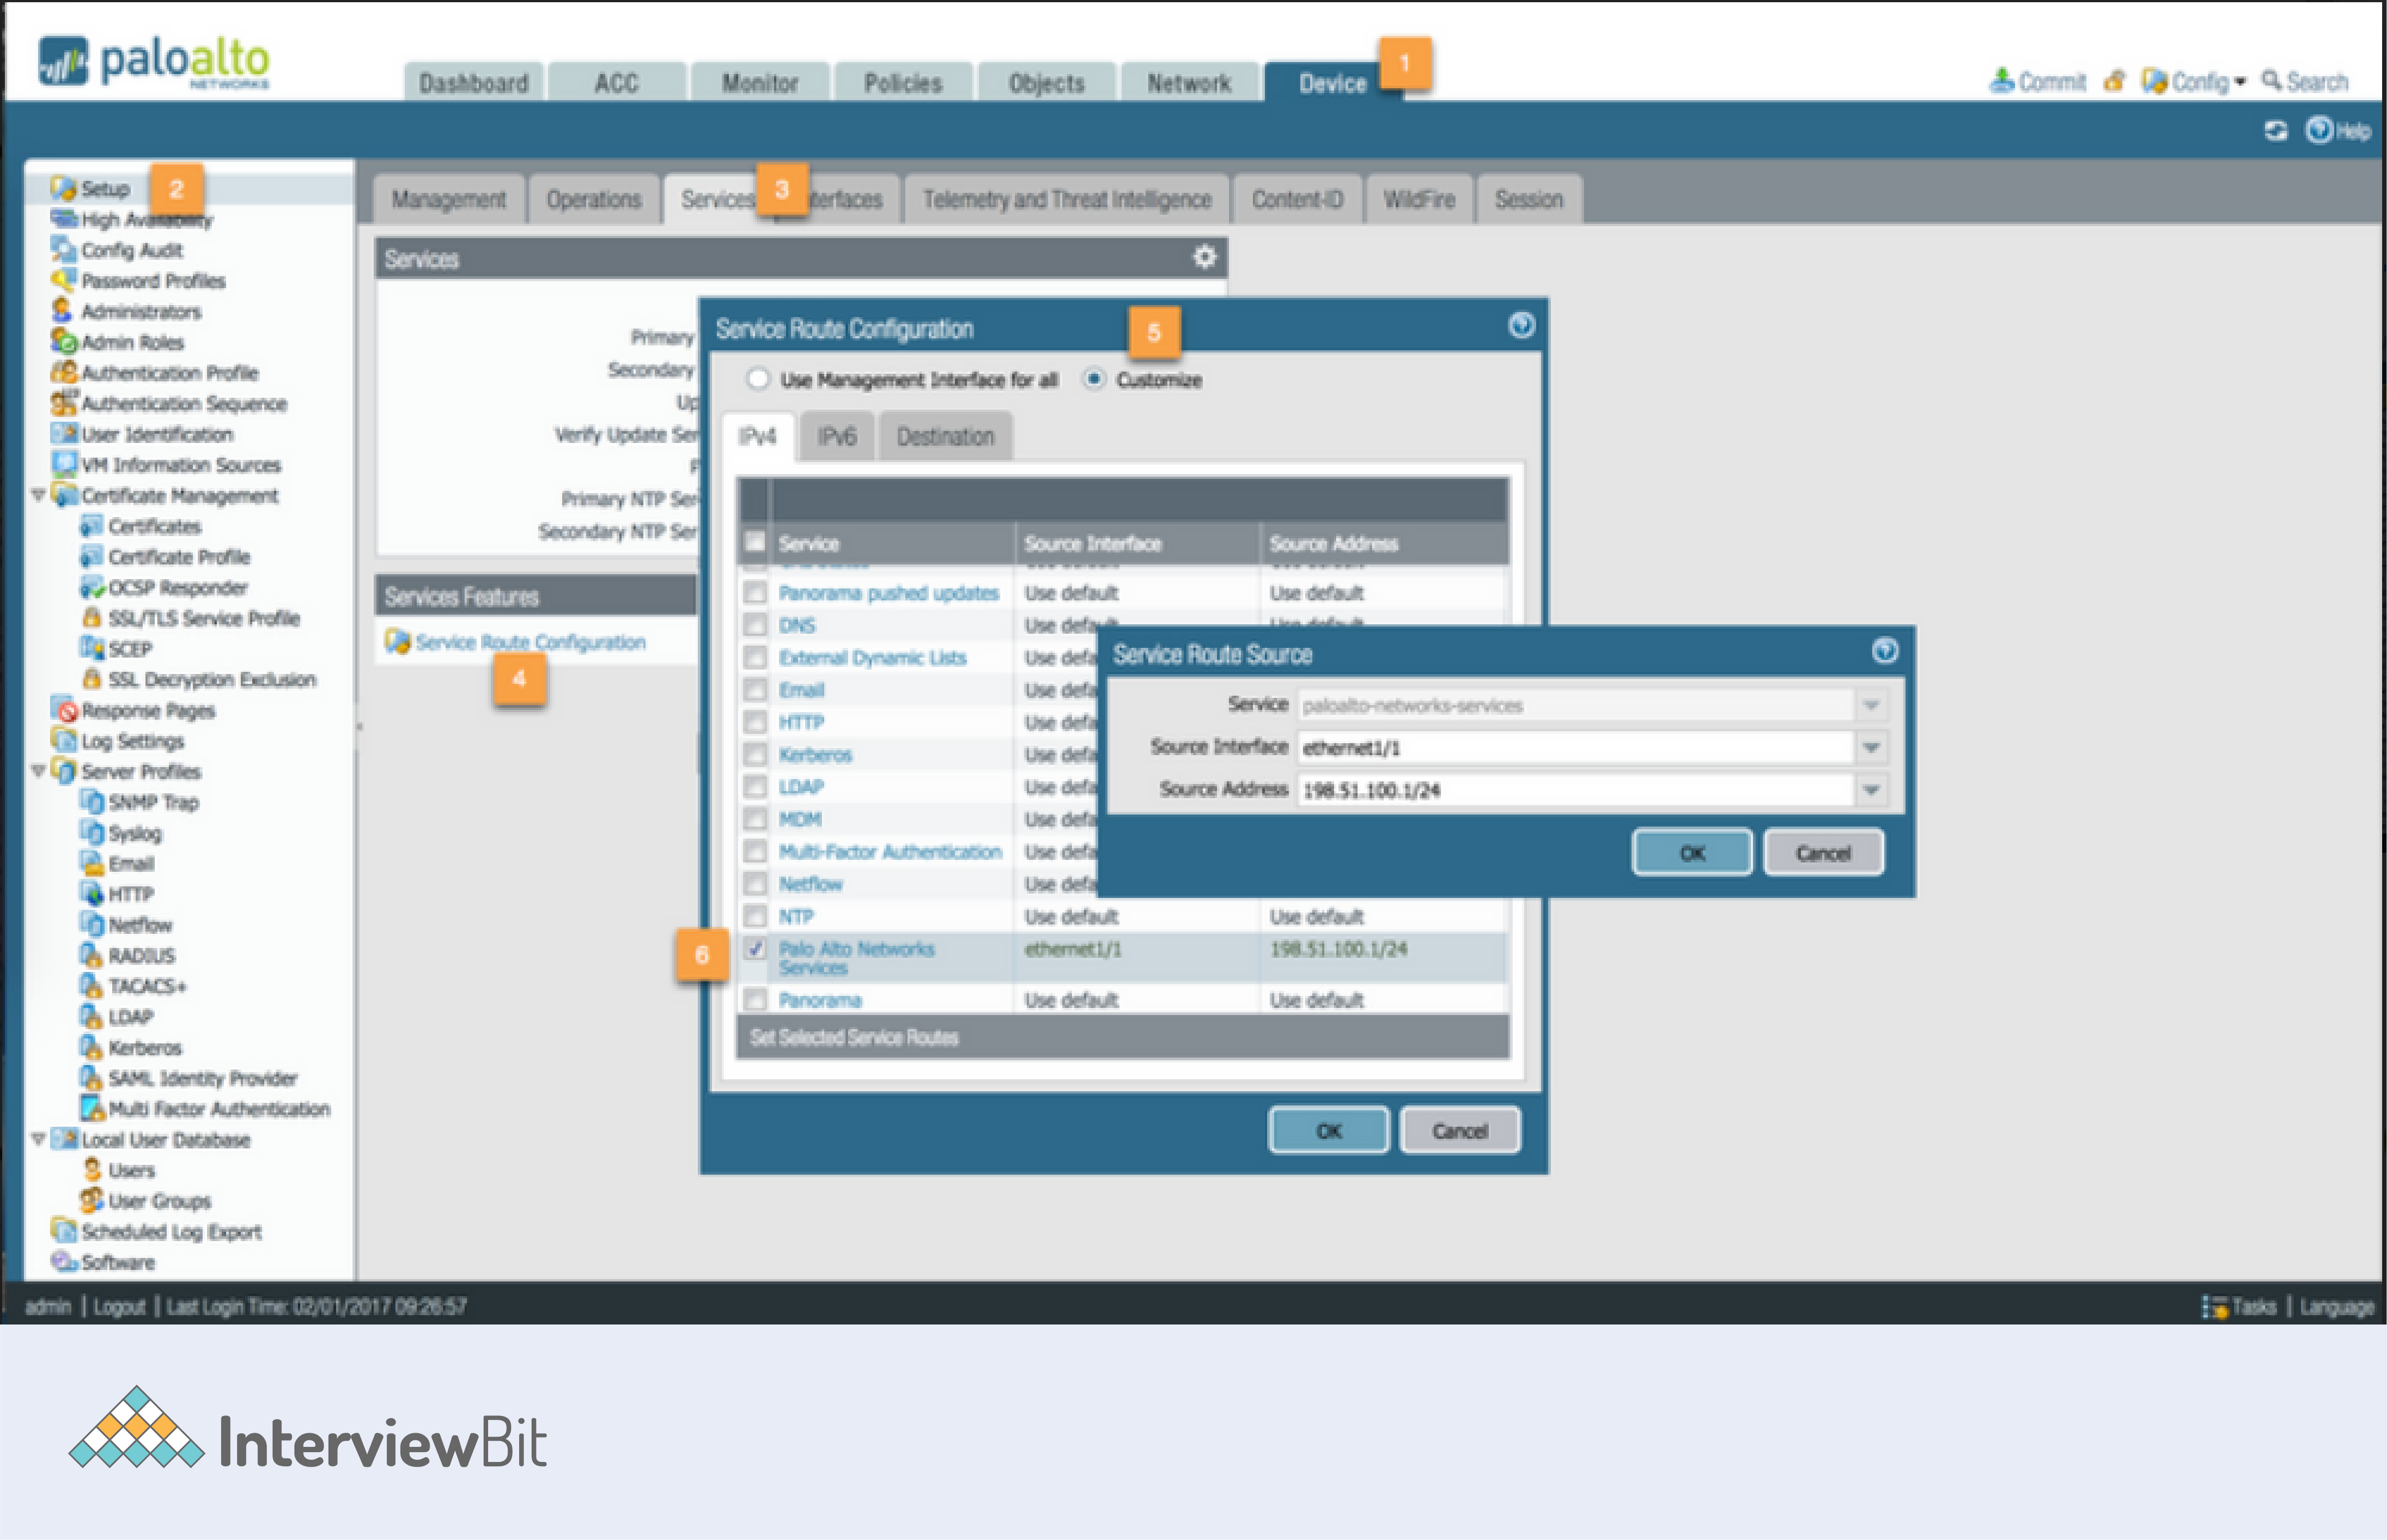Open the Panorama service link
Image resolution: width=2387 pixels, height=1540 pixels.
(x=820, y=1000)
